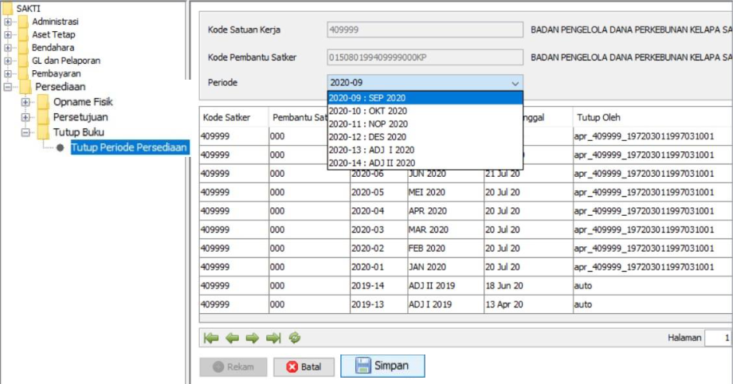Image resolution: width=733 pixels, height=384 pixels.
Task: Select Tutup Periode Persediaan tree item
Action: [x=129, y=147]
